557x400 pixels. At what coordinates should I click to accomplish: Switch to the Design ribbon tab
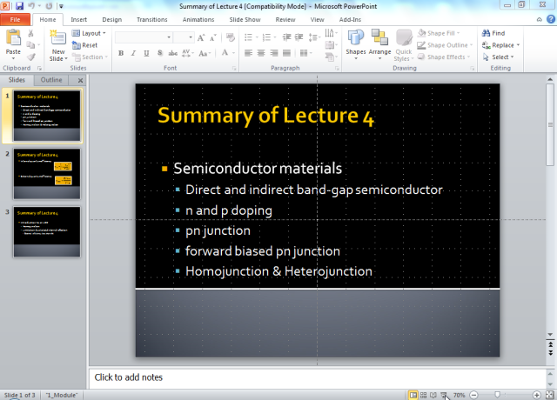pos(112,19)
